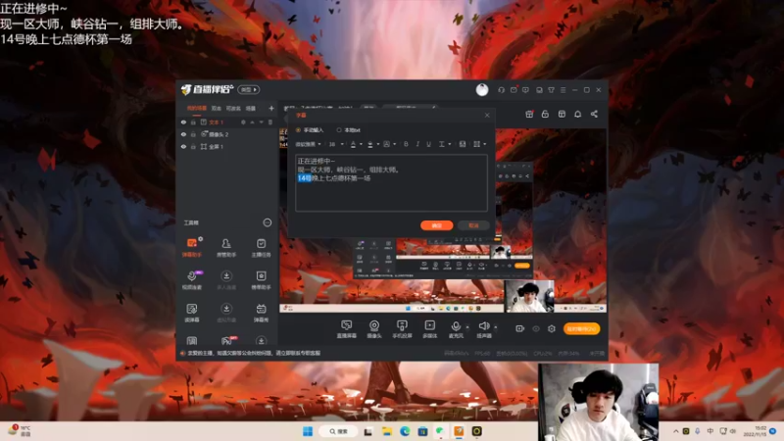This screenshot has width=784, height=441.
Task: Open 弹幕助手 tool
Action: [191, 247]
